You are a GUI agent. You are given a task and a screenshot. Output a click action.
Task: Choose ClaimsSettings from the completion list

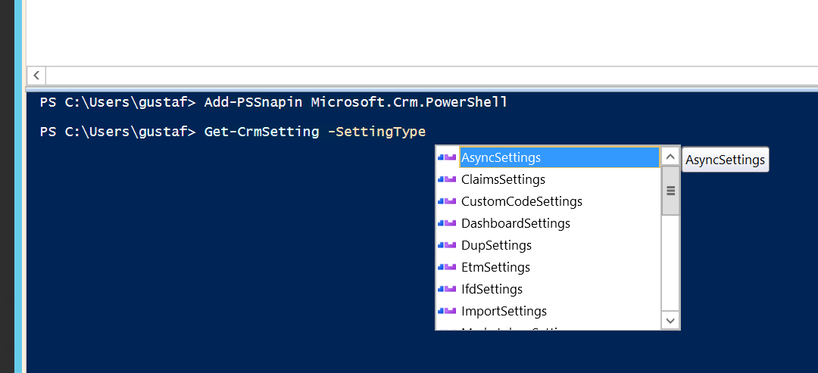coord(503,179)
